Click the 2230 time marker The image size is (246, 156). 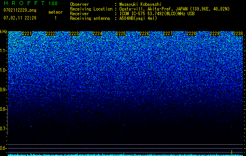tap(238, 34)
